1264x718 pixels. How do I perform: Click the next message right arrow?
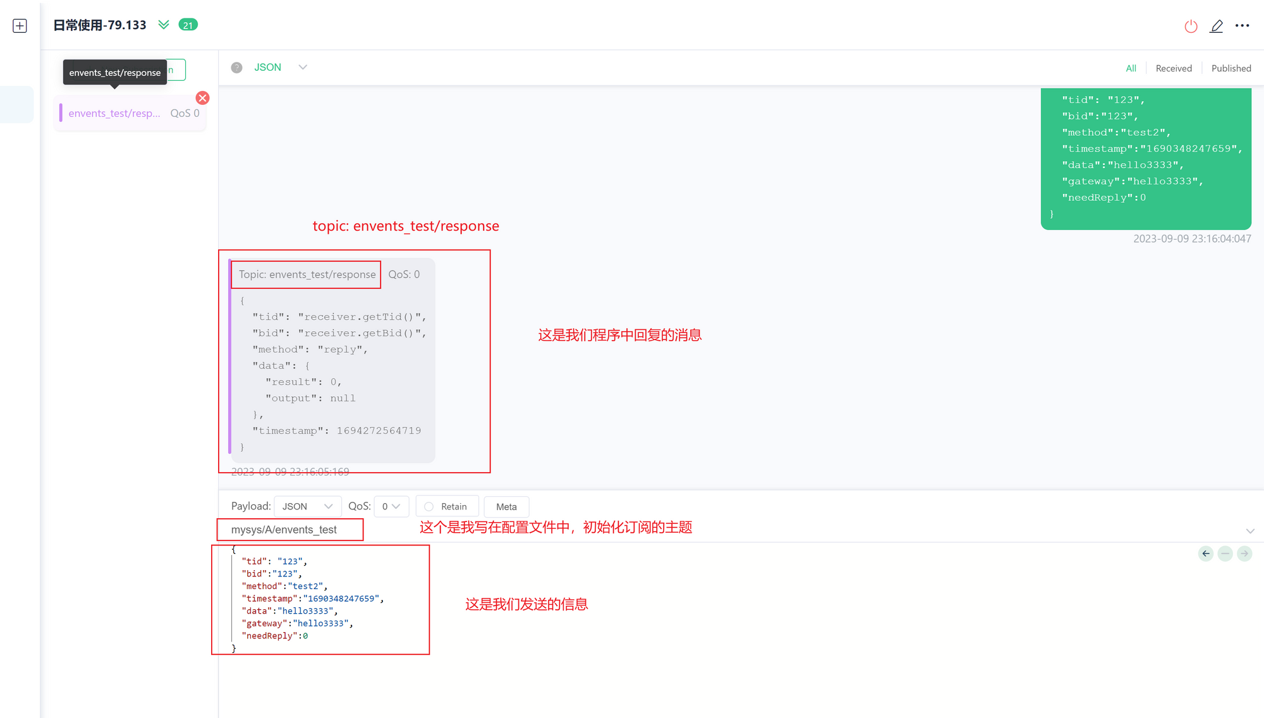1244,554
